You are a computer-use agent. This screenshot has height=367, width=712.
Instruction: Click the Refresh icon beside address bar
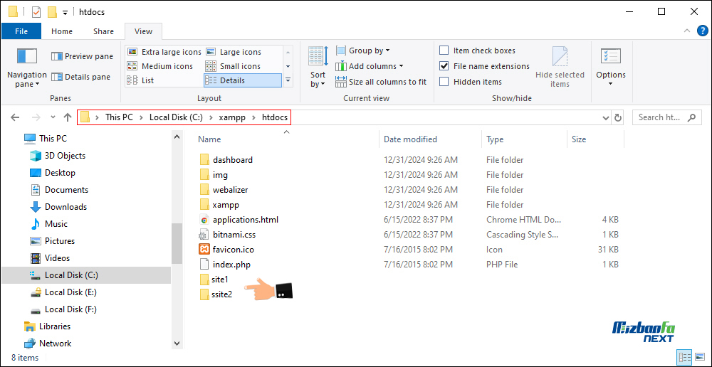pos(618,117)
